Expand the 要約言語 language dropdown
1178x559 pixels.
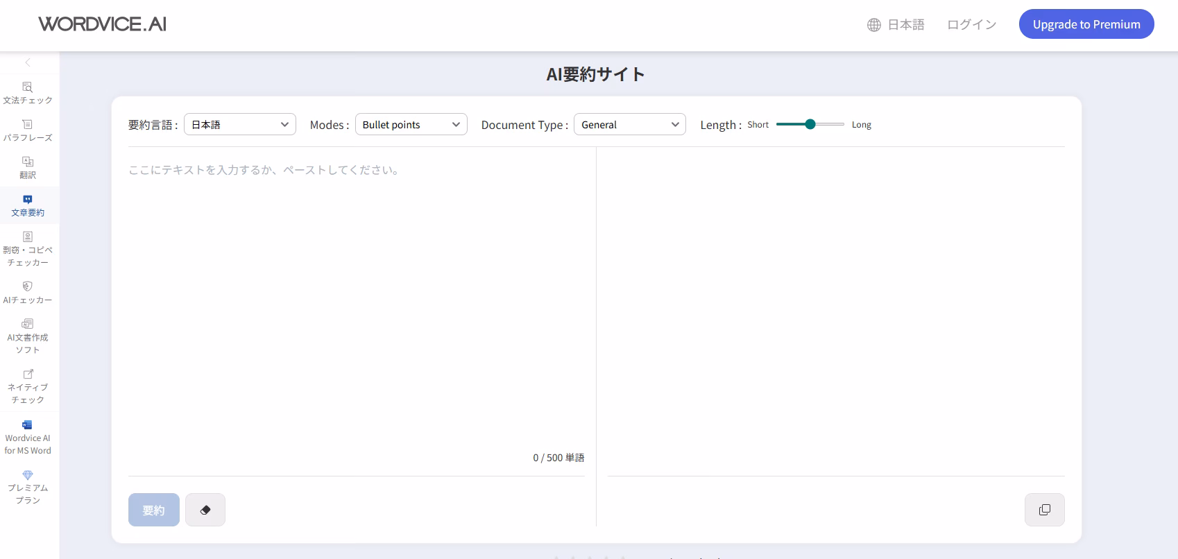240,125
